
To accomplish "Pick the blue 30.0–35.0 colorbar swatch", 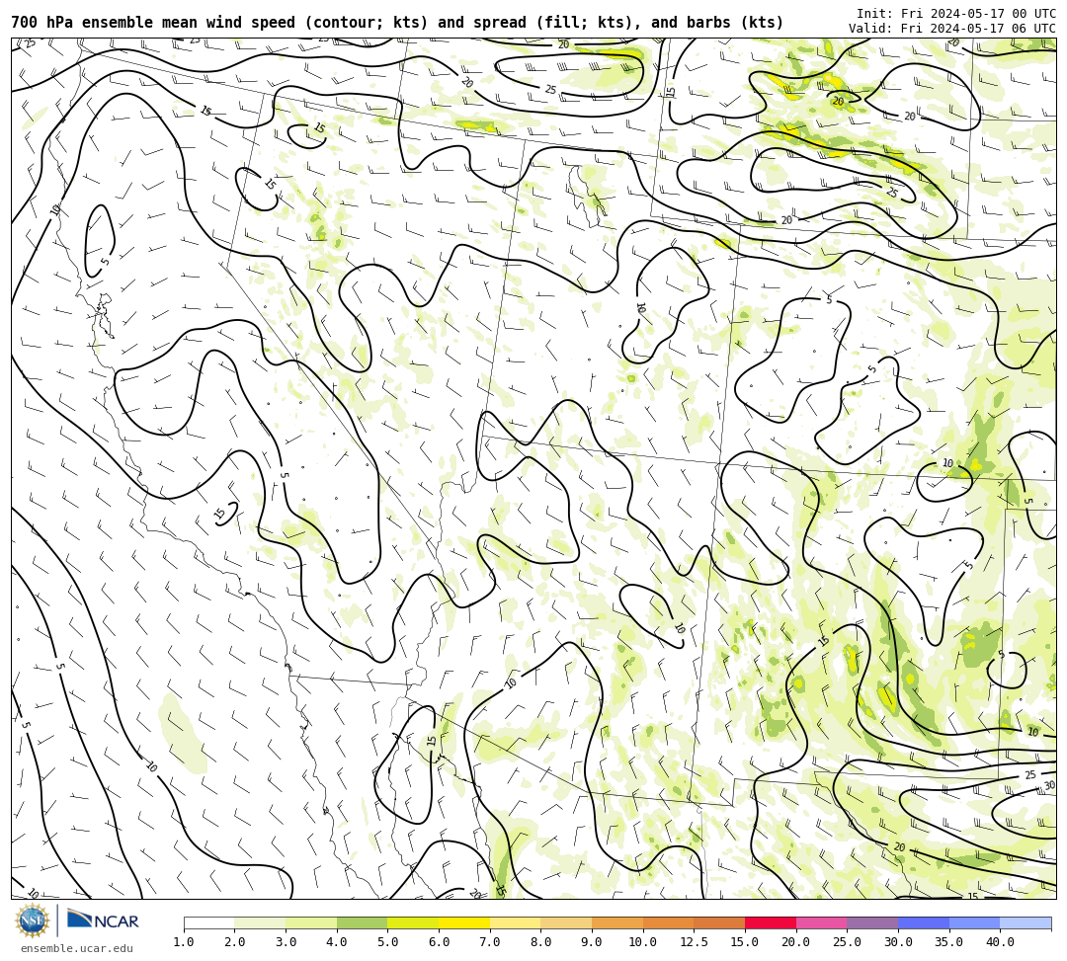I will [924, 922].
